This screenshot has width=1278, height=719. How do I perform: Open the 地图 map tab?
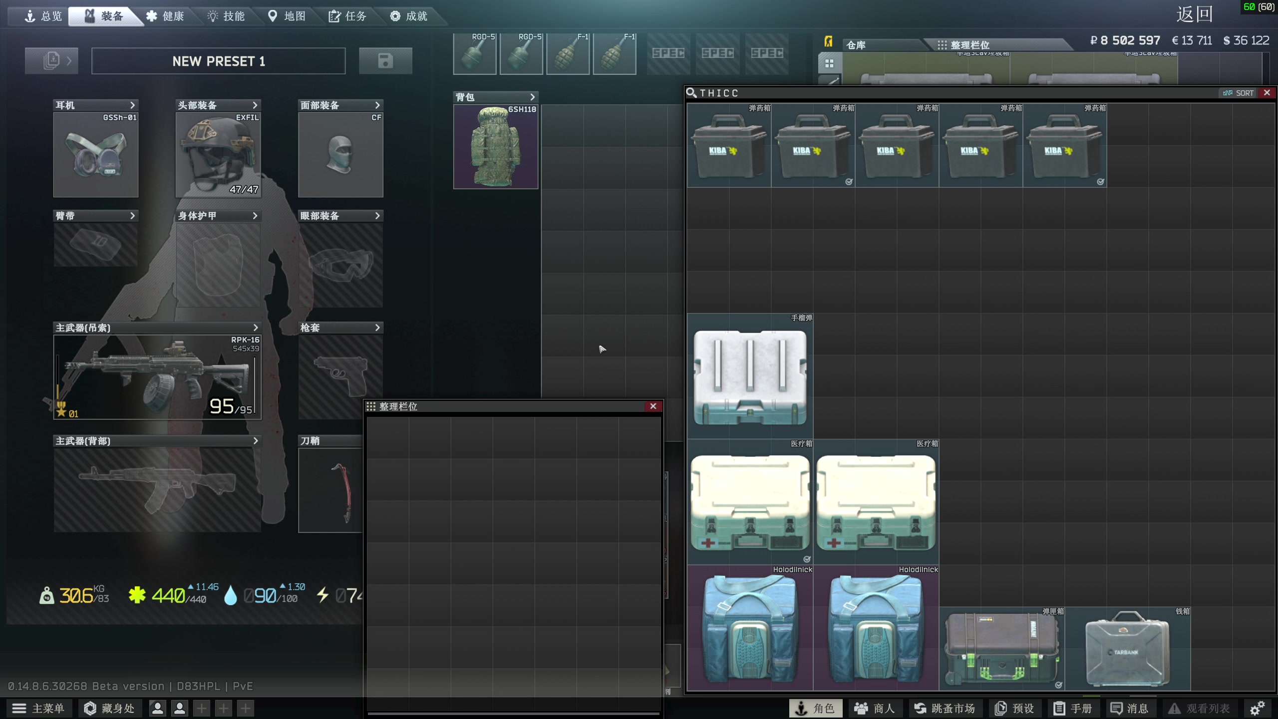click(288, 16)
